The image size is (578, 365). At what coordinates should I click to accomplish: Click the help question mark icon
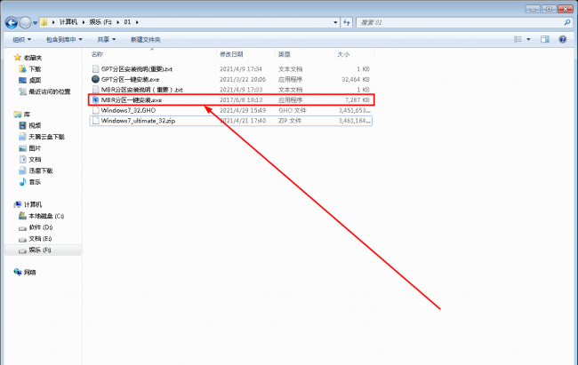point(563,39)
